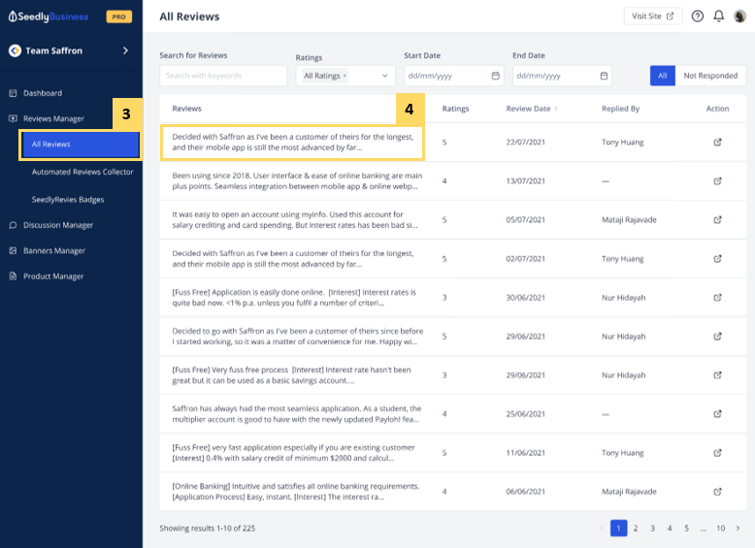
Task: Open first review dated 22/07/2021 via action icon
Action: click(717, 142)
